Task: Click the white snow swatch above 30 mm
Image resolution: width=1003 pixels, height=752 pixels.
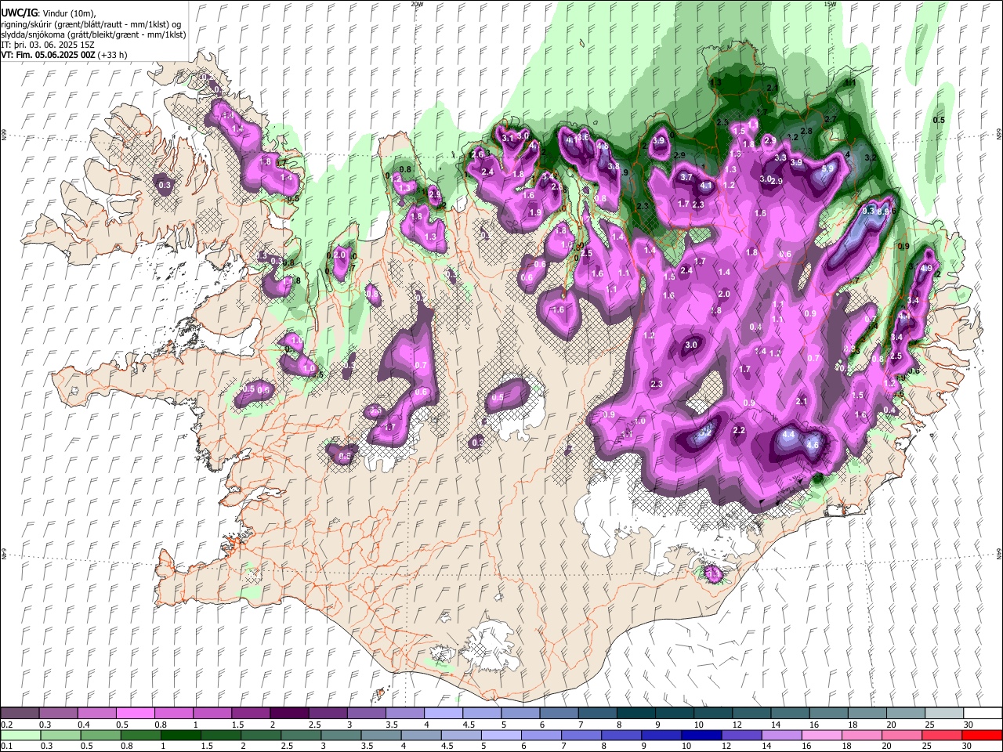Action: tap(981, 713)
